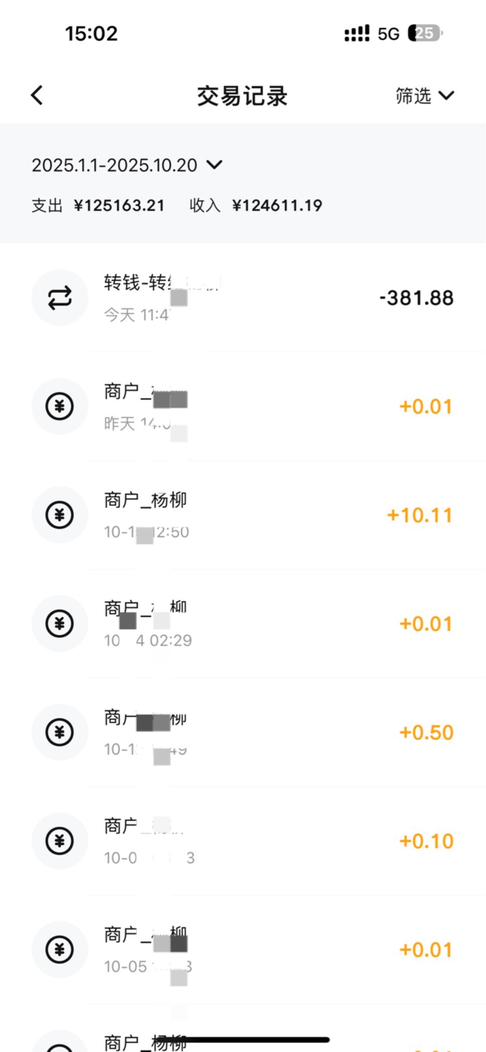The width and height of the screenshot is (486, 1052).
Task: Tap the yuan icon beside 10-05 entry
Action: 60,950
